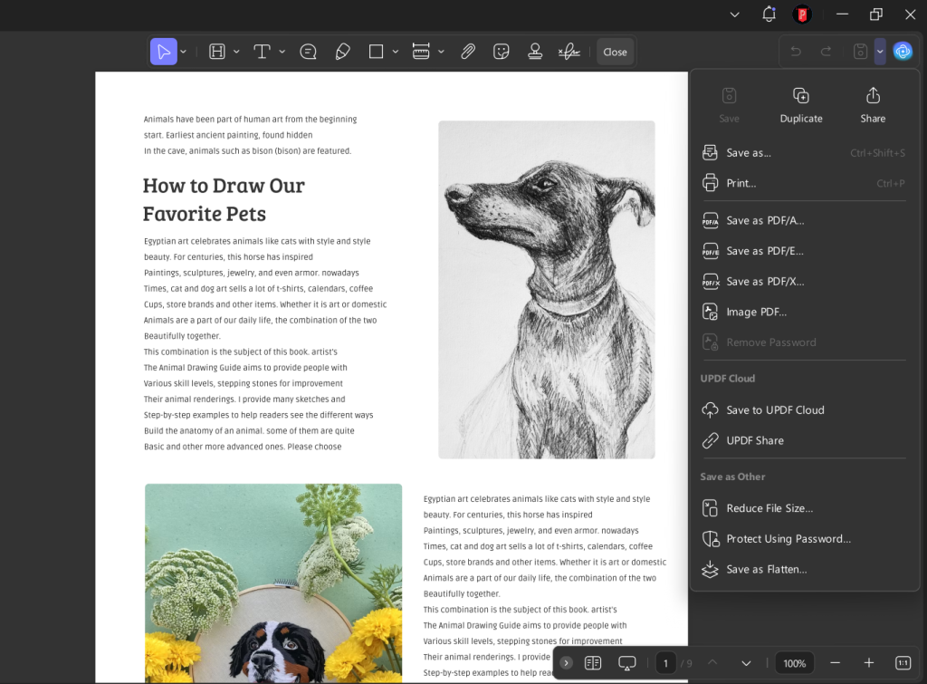This screenshot has width=927, height=684.
Task: Open the UPDF AI assistant
Action: (x=903, y=51)
